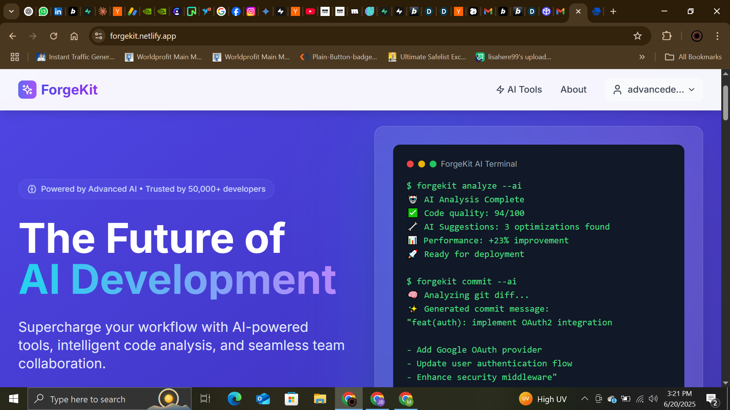The width and height of the screenshot is (730, 410).
Task: Switch to the YouTube browser tab
Action: [310, 11]
